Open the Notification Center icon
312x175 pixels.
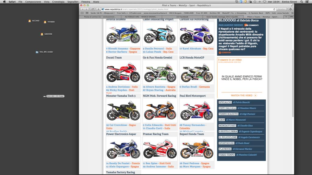307,2
